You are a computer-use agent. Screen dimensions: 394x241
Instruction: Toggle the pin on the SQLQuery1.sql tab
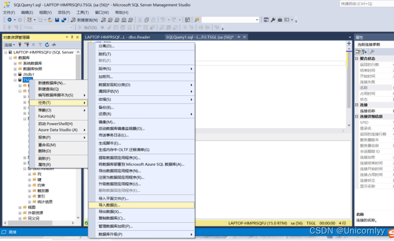(x=239, y=37)
